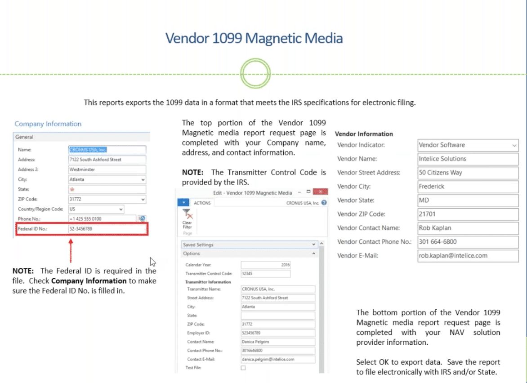Screen dimensions: 527x383
Task: Click the Company Information heading
Action: [x=48, y=124]
